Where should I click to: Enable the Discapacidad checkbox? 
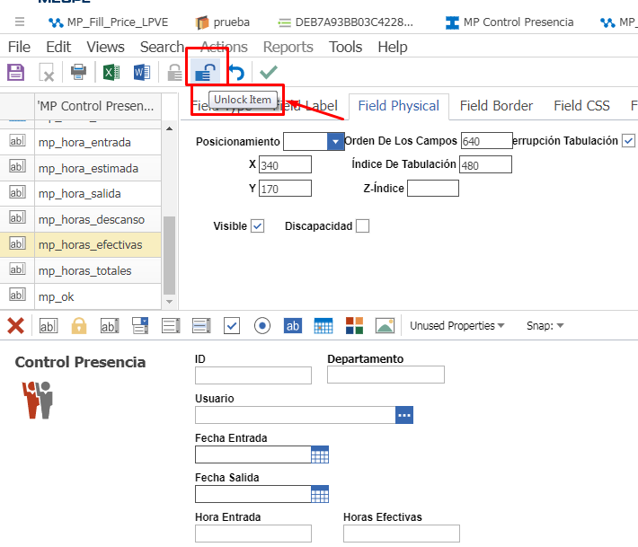point(362,226)
